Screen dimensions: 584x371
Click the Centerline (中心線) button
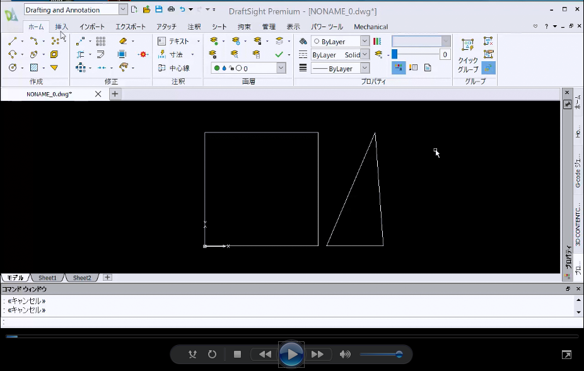[174, 68]
